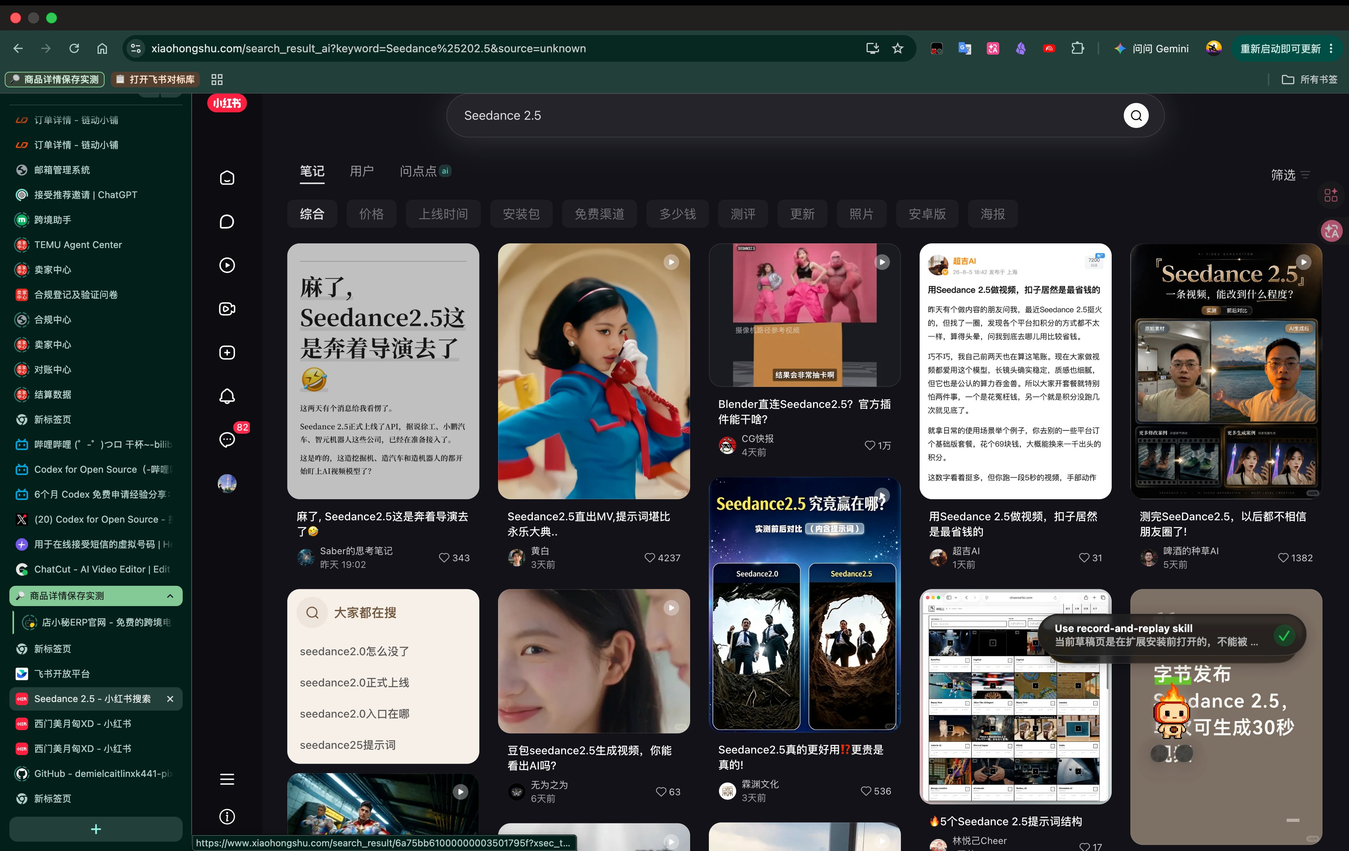
Task: Open the 所有书签 bookmarks folder
Action: tap(1309, 80)
